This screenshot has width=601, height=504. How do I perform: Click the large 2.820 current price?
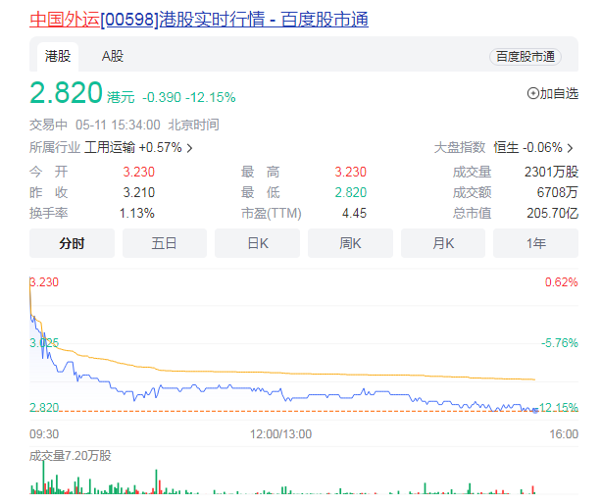66,93
